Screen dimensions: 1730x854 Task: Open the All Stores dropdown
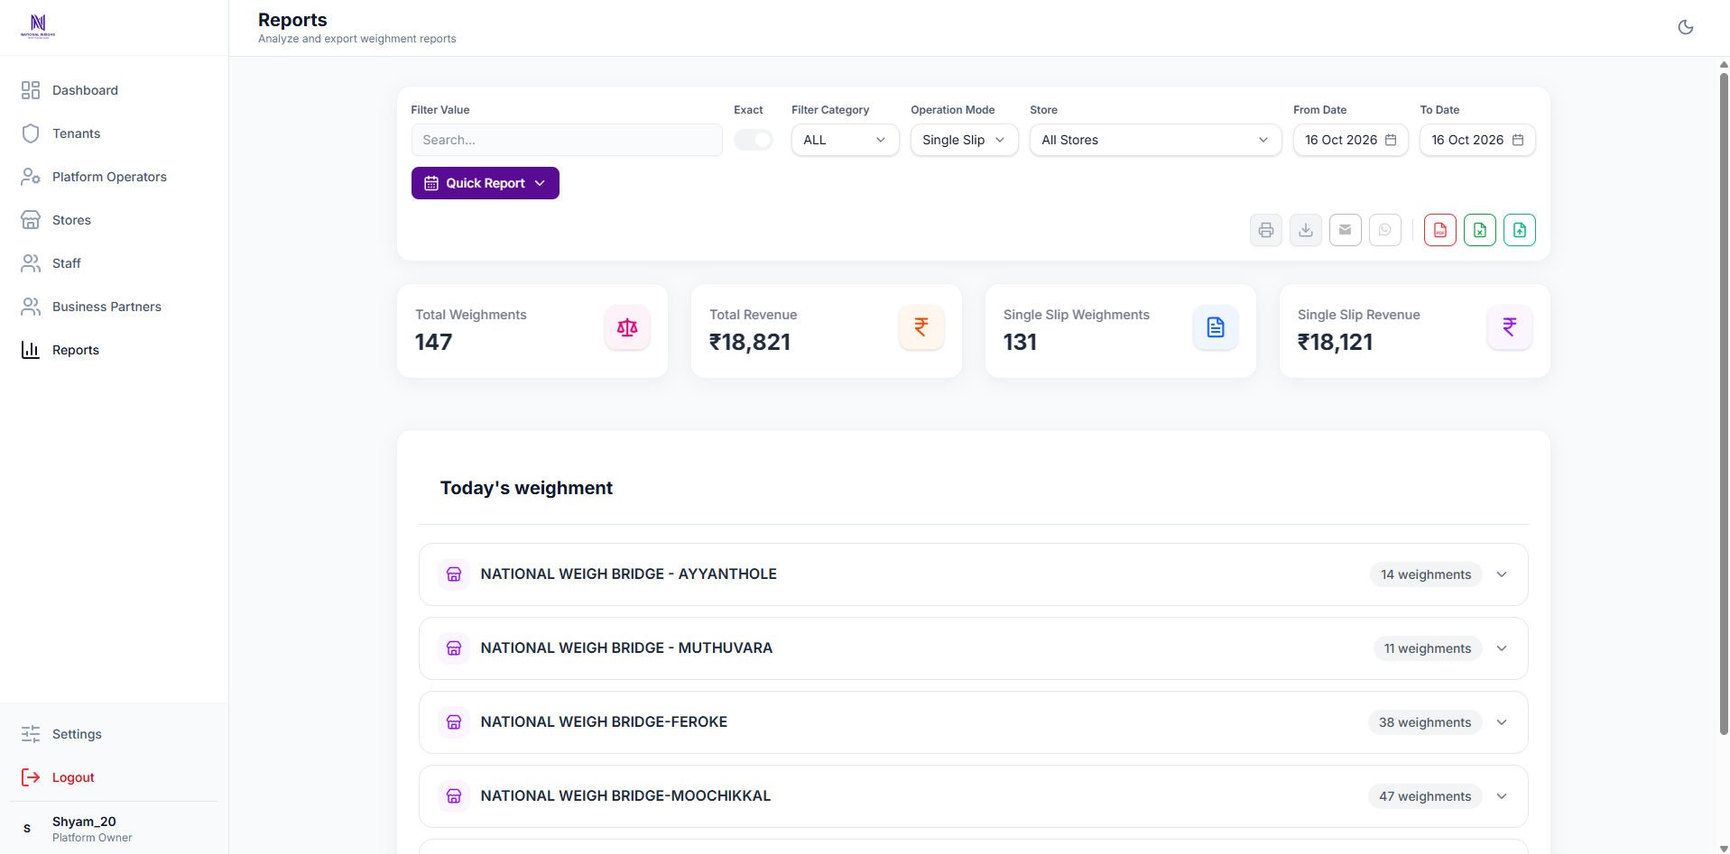point(1156,140)
